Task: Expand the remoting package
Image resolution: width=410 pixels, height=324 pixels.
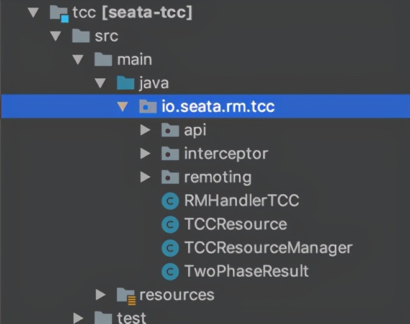Action: pos(145,177)
